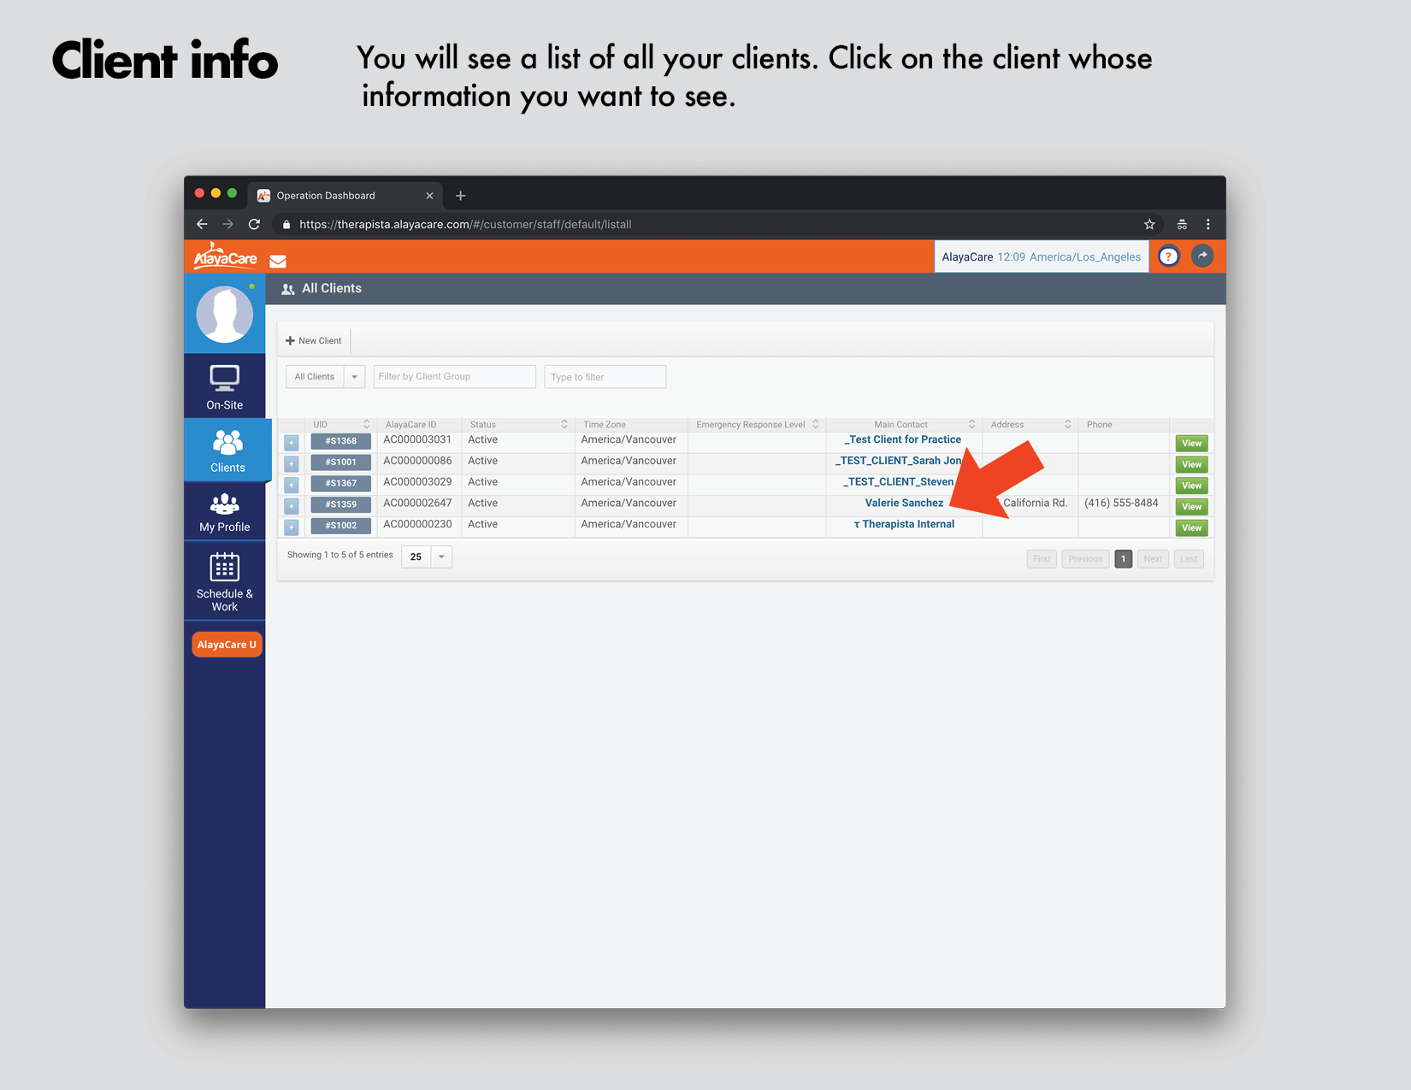Click the browser forward arrow

pos(227,224)
